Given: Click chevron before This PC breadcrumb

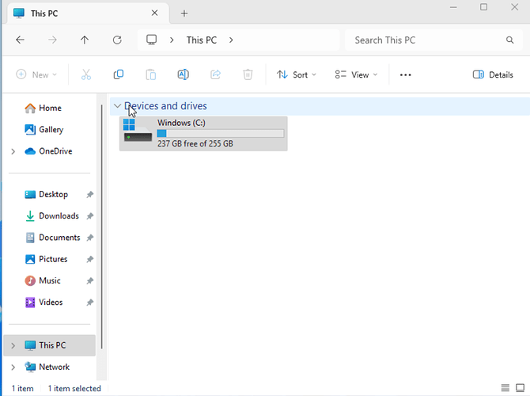Looking at the screenshot, I should (x=172, y=40).
